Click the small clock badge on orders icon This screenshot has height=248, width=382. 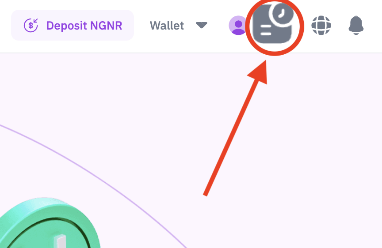281,13
